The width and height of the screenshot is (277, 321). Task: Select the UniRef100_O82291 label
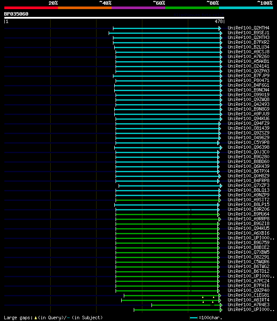(x=248, y=257)
